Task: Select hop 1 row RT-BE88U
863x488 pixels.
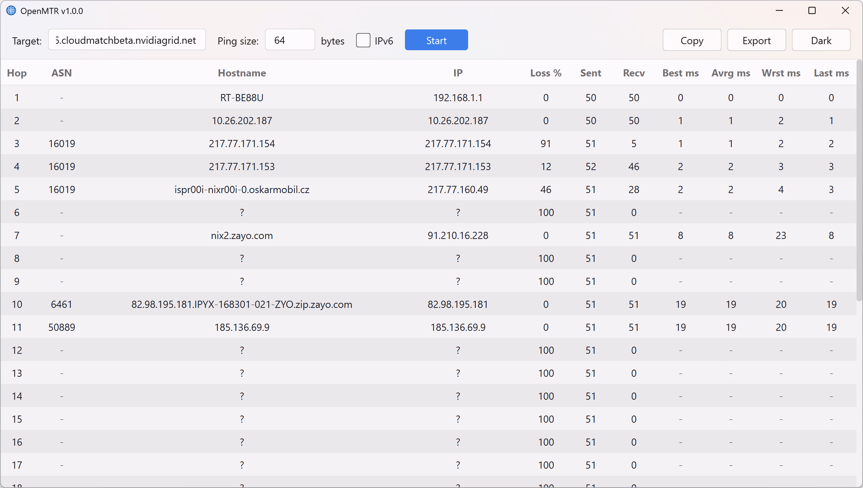Action: point(429,97)
